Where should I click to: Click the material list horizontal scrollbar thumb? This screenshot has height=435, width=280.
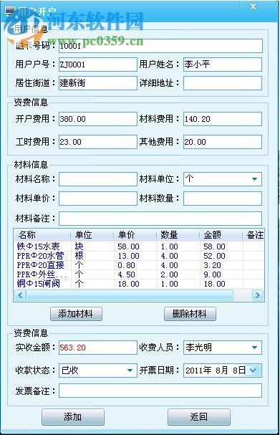pos(130,295)
